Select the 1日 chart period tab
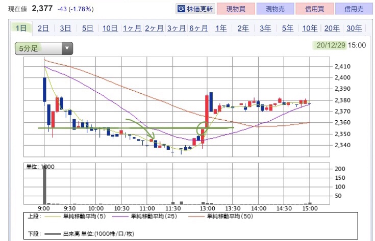 [21, 28]
